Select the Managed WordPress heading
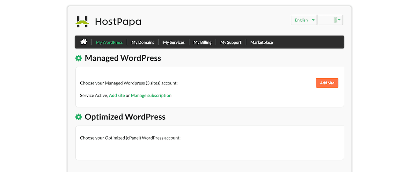 123,58
